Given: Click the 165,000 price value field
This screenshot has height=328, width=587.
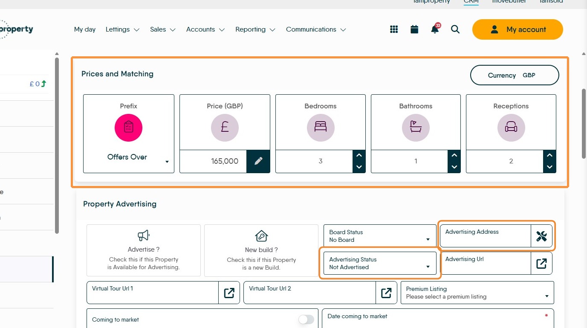Looking at the screenshot, I should 213,161.
